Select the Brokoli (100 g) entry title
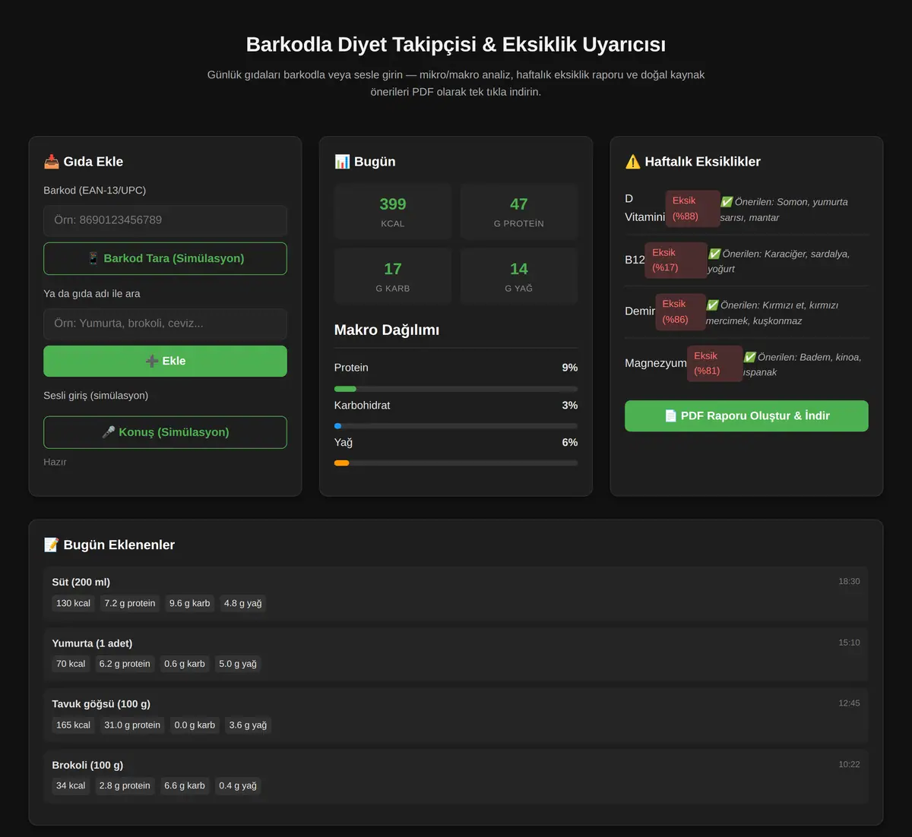Image resolution: width=912 pixels, height=837 pixels. click(87, 765)
